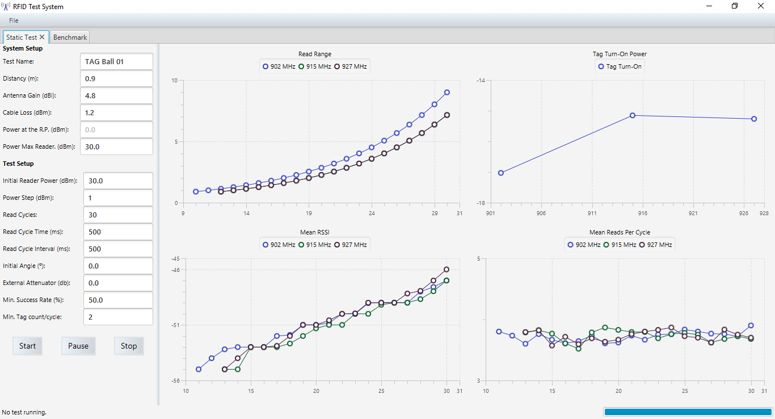The height and width of the screenshot is (419, 775).
Task: Click the Tag Turn-On legend marker
Action: point(601,66)
